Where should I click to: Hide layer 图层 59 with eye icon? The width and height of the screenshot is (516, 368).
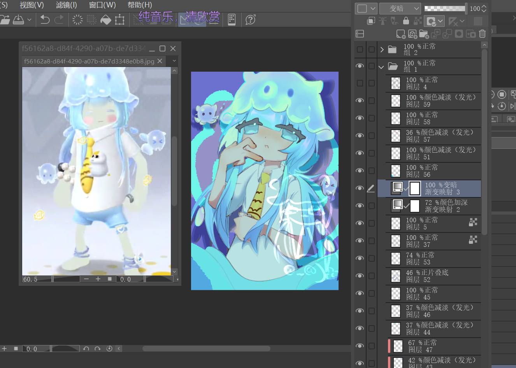pyautogui.click(x=360, y=100)
